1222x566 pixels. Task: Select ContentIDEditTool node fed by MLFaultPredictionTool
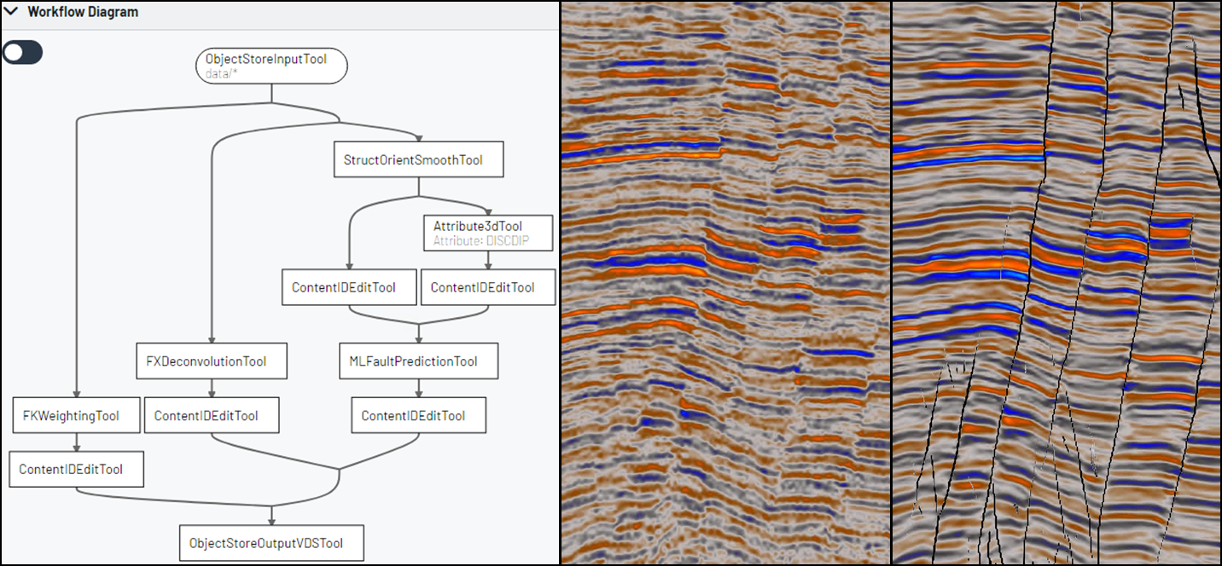[x=418, y=416]
